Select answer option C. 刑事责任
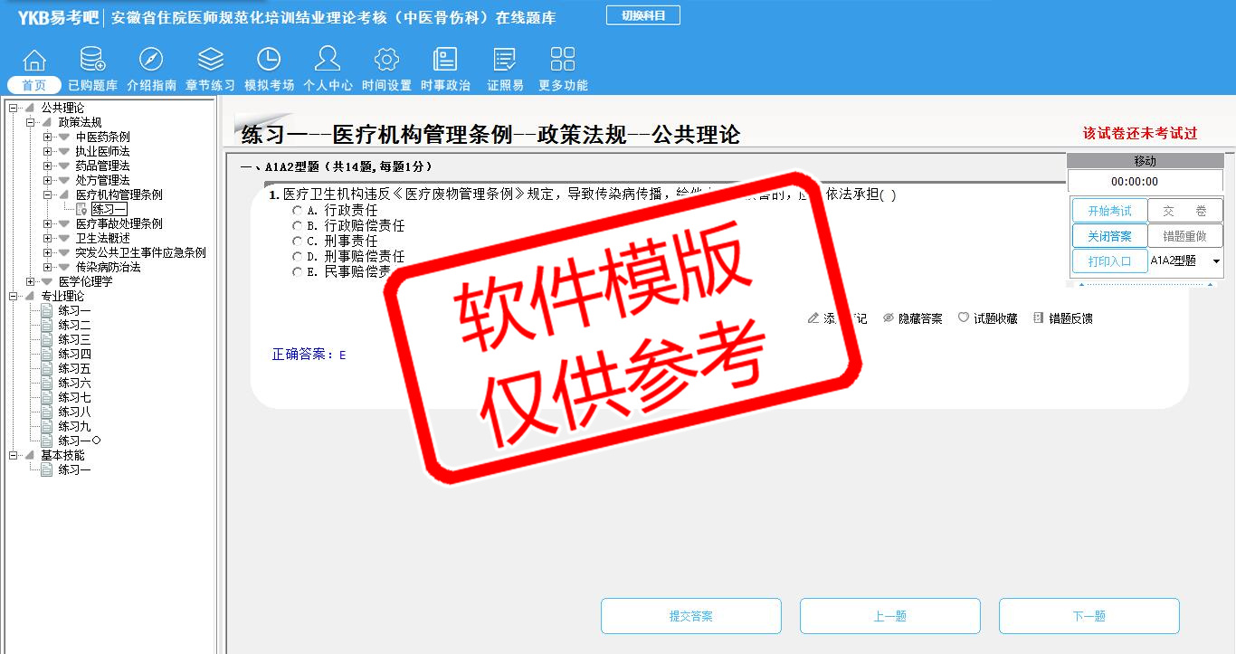Image resolution: width=1236 pixels, height=654 pixels. [297, 241]
